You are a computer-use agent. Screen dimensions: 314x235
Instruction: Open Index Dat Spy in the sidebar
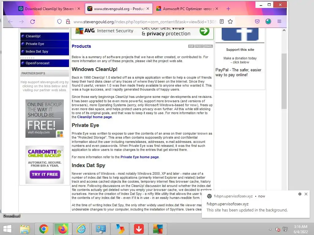coord(44,51)
